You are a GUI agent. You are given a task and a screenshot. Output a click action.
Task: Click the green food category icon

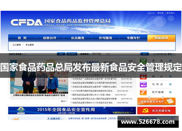coord(143,60)
